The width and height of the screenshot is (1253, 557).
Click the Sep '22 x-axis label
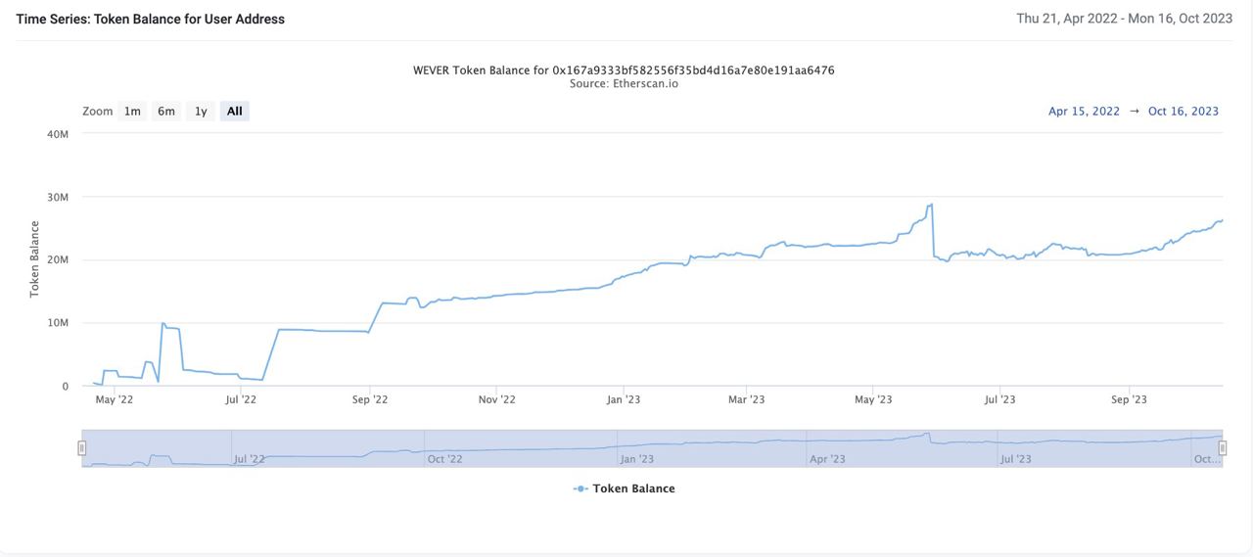coord(370,399)
